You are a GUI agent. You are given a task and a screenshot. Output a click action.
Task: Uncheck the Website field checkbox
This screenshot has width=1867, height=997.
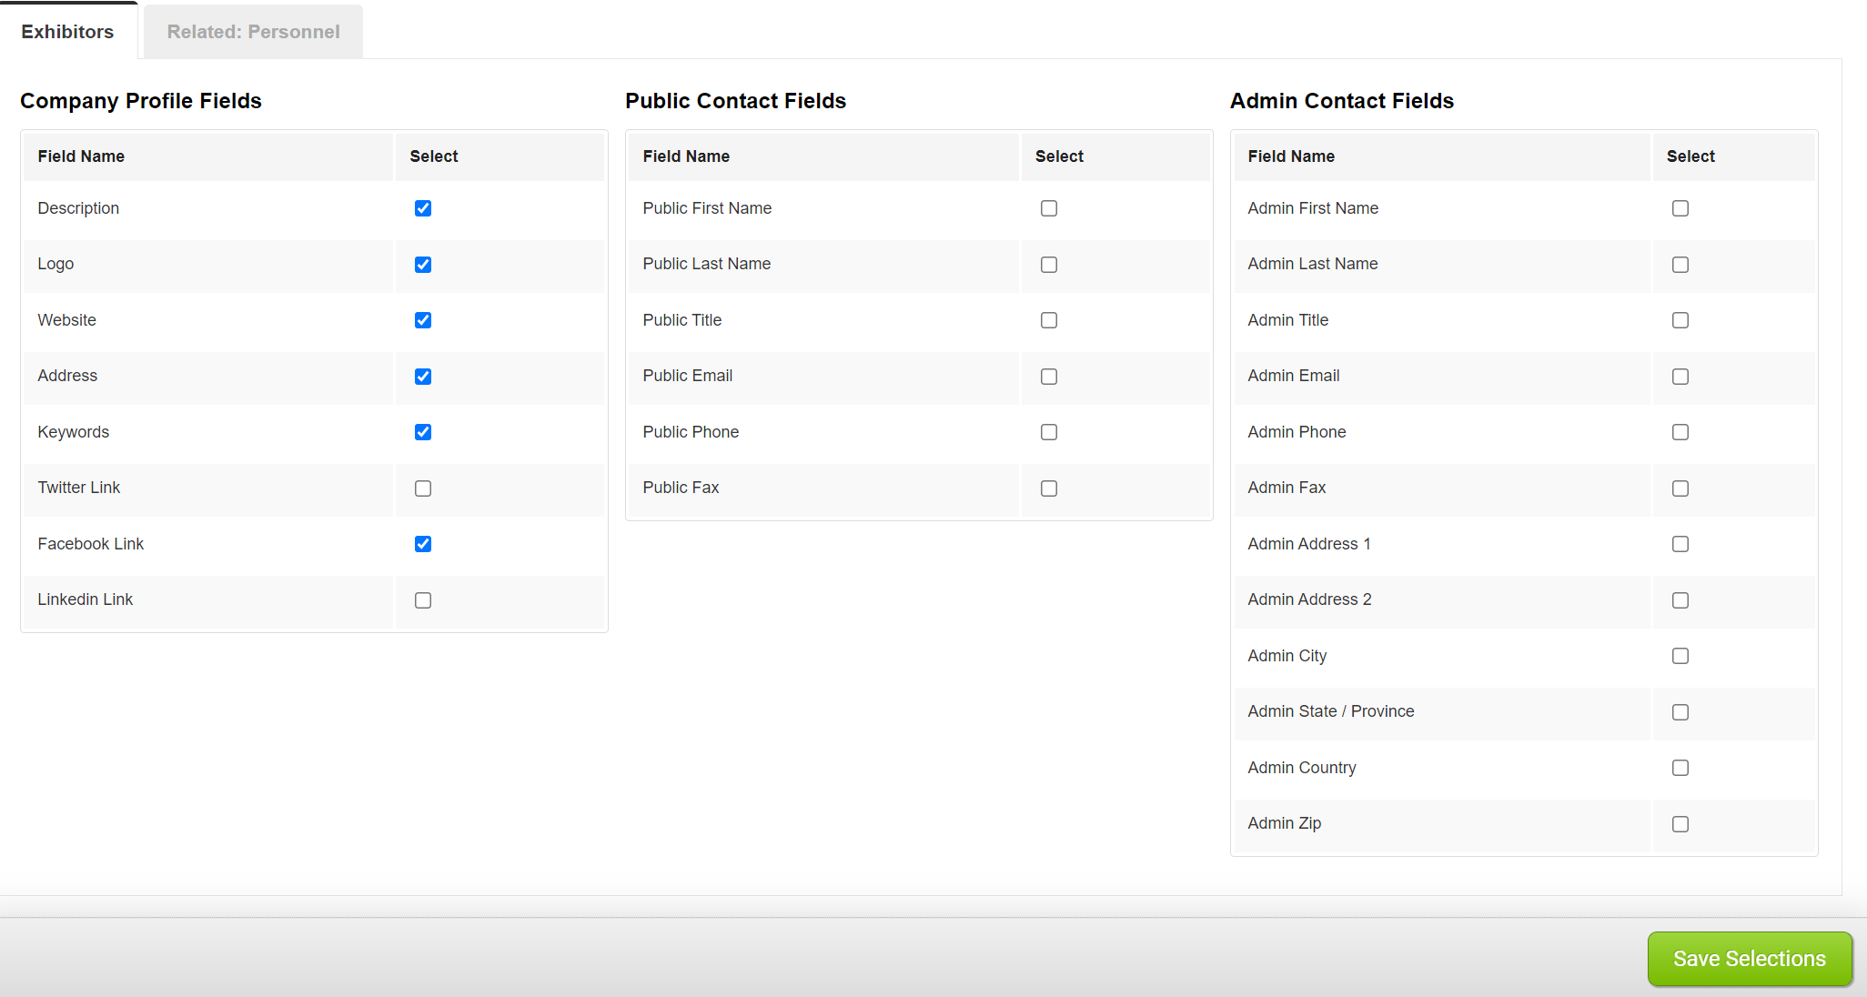pyautogui.click(x=423, y=320)
